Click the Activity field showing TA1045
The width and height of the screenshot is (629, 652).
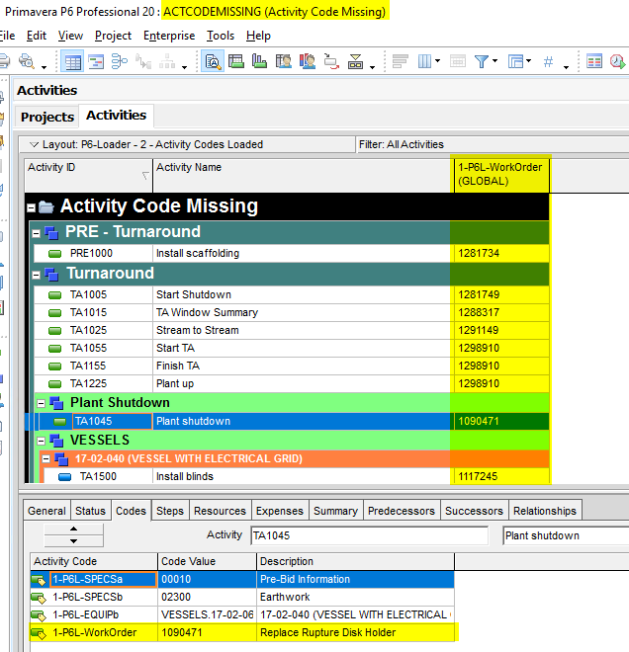(x=368, y=535)
